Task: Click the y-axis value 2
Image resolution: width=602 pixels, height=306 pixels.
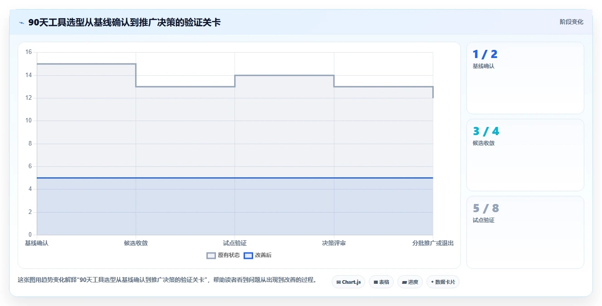Action: [30, 212]
